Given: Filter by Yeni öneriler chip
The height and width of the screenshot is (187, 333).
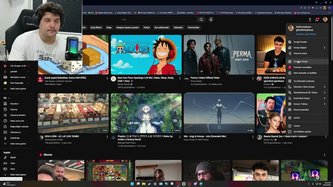Looking at the screenshot, I should [194, 28].
